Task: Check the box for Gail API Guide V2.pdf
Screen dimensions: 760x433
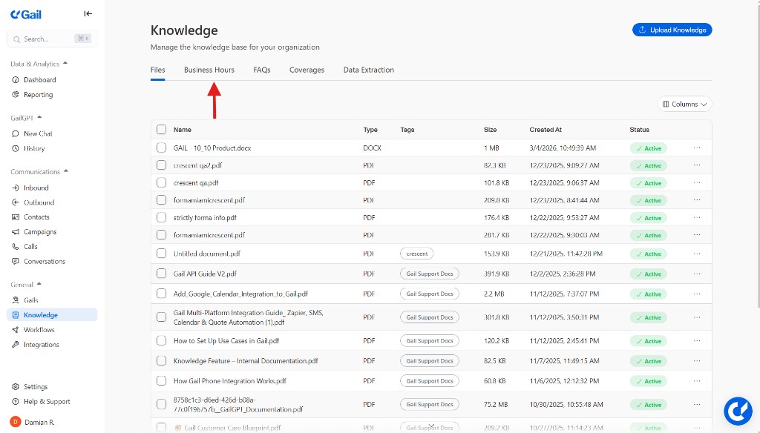Action: point(162,274)
